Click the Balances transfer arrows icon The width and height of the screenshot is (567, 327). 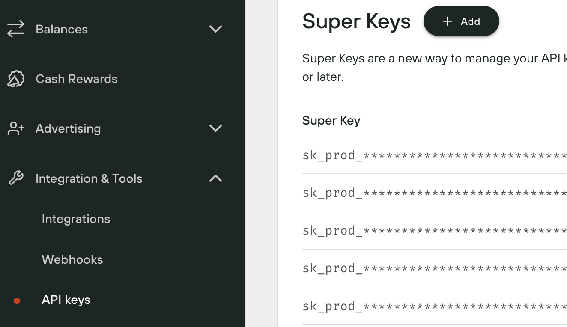(x=16, y=29)
